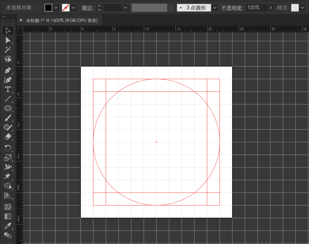Select the Line Segment tool
Viewport: 309px width, 244px height.
point(8,99)
